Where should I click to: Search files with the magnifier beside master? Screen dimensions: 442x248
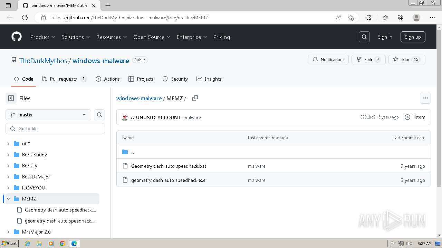click(x=99, y=115)
